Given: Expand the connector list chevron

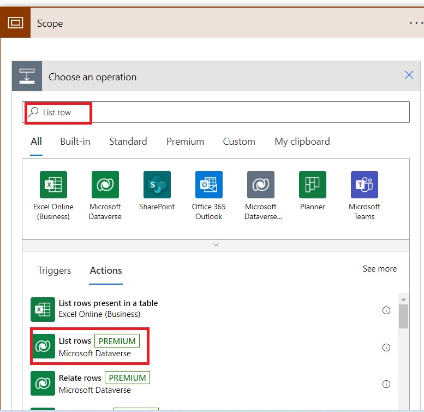Looking at the screenshot, I should point(216,245).
